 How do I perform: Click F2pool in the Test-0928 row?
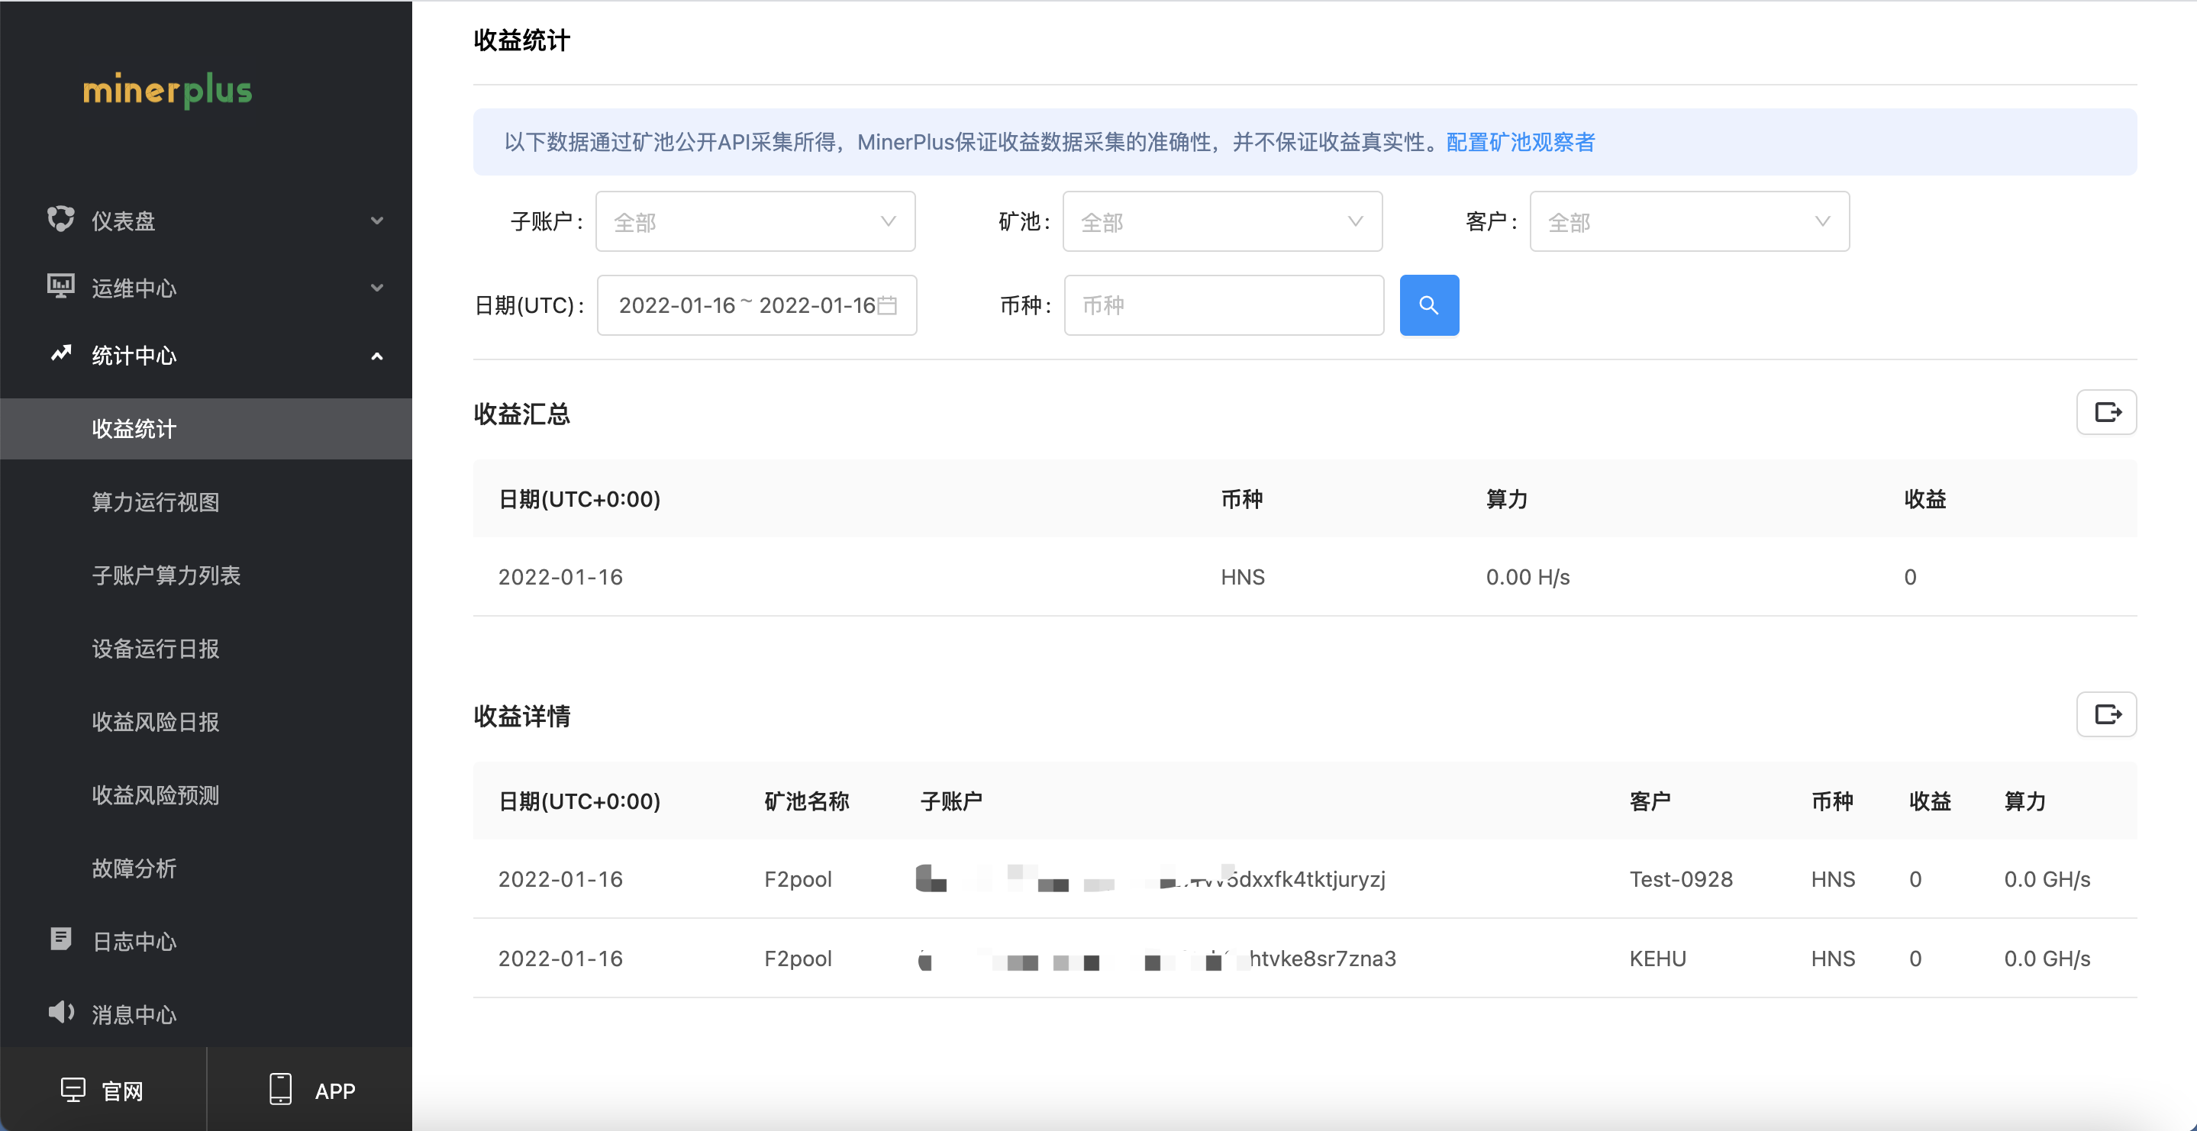click(798, 879)
